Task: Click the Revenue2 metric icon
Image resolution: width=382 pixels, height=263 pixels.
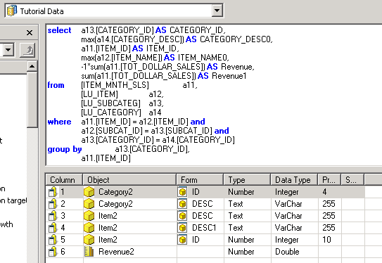Action: click(x=89, y=252)
